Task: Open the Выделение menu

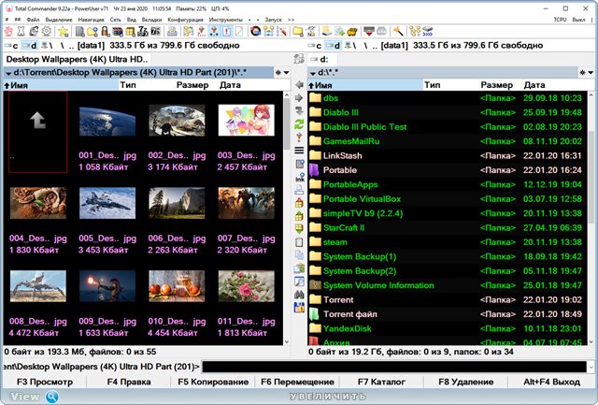Action: click(x=58, y=20)
